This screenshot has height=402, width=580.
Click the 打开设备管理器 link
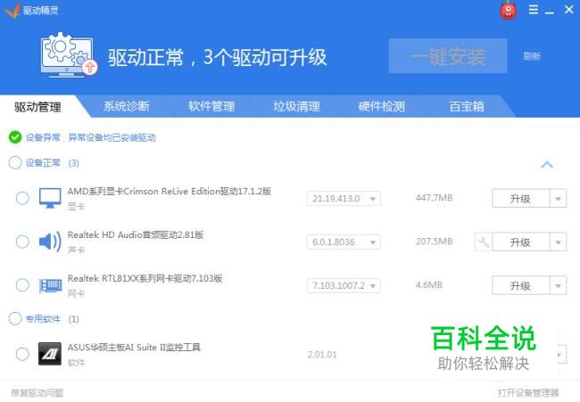528,393
